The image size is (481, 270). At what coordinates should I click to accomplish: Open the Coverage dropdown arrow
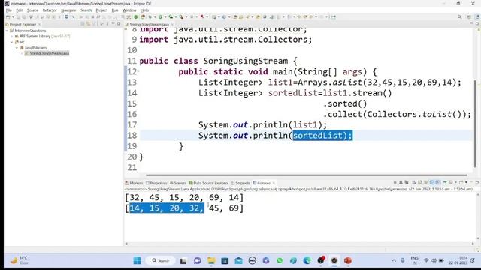click(x=176, y=16)
